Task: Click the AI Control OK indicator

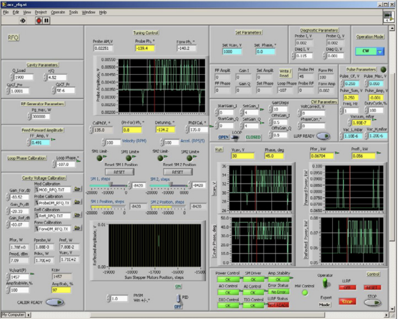Action: (253, 292)
